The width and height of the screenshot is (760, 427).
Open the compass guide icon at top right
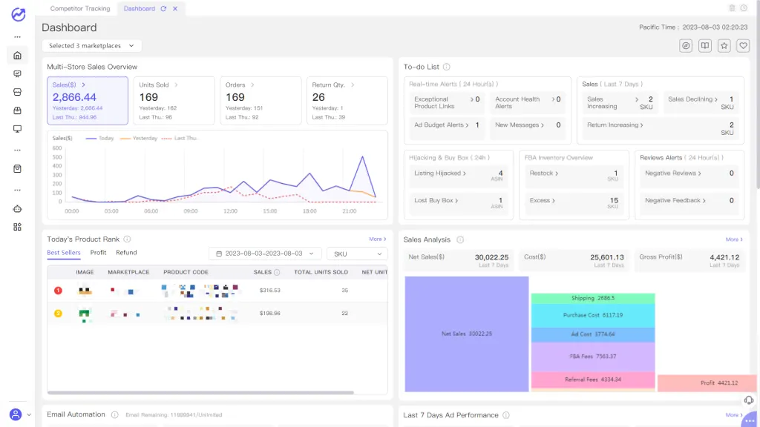[684, 46]
